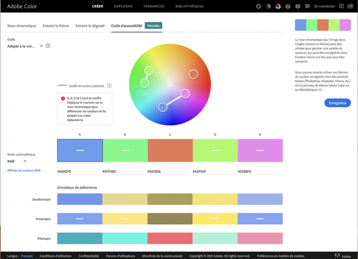358x259 pixels.
Task: Click the Deutéranopie label
Action: [41, 199]
